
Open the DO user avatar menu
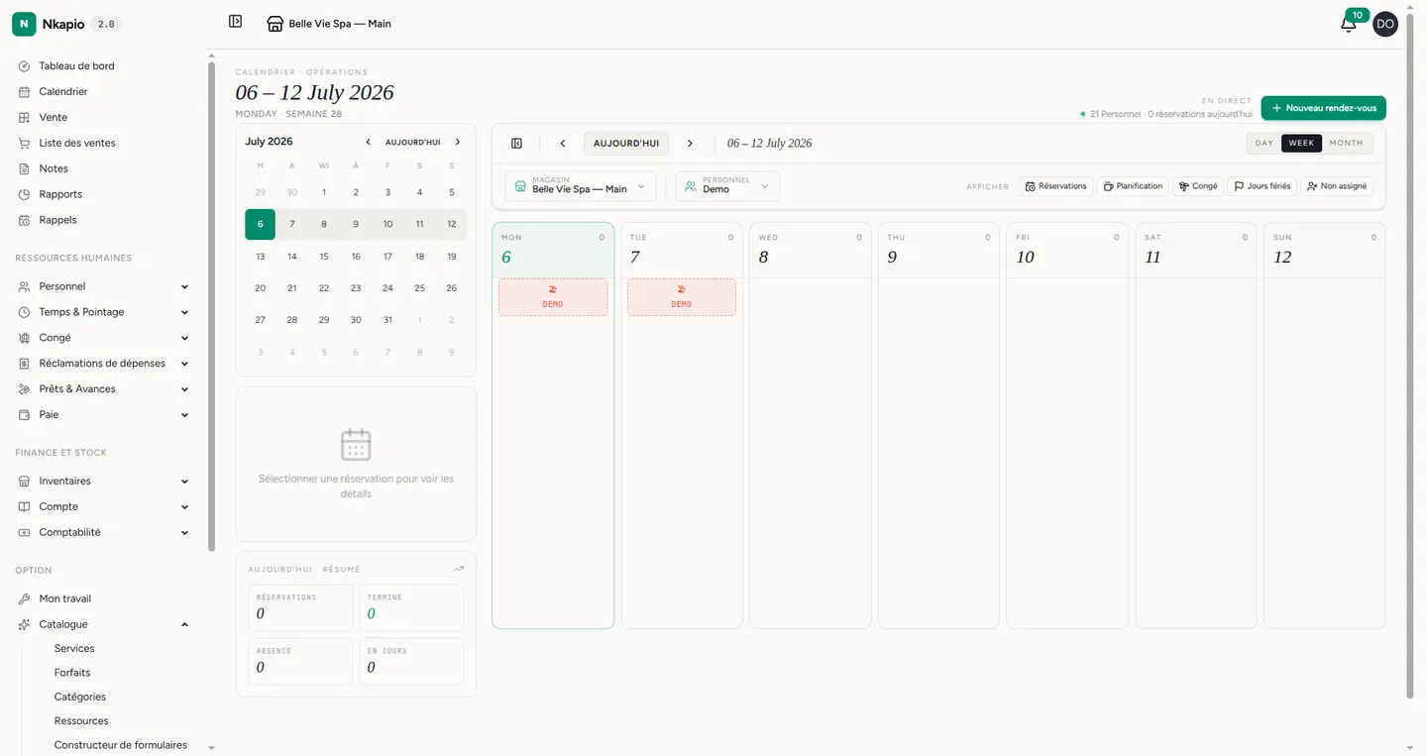[x=1385, y=25]
